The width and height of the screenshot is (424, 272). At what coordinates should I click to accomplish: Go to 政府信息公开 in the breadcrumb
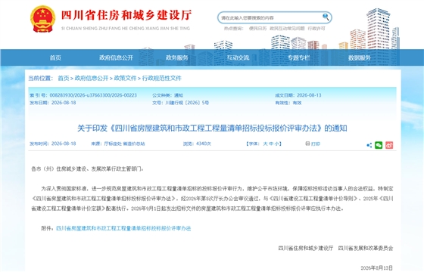[92, 79]
